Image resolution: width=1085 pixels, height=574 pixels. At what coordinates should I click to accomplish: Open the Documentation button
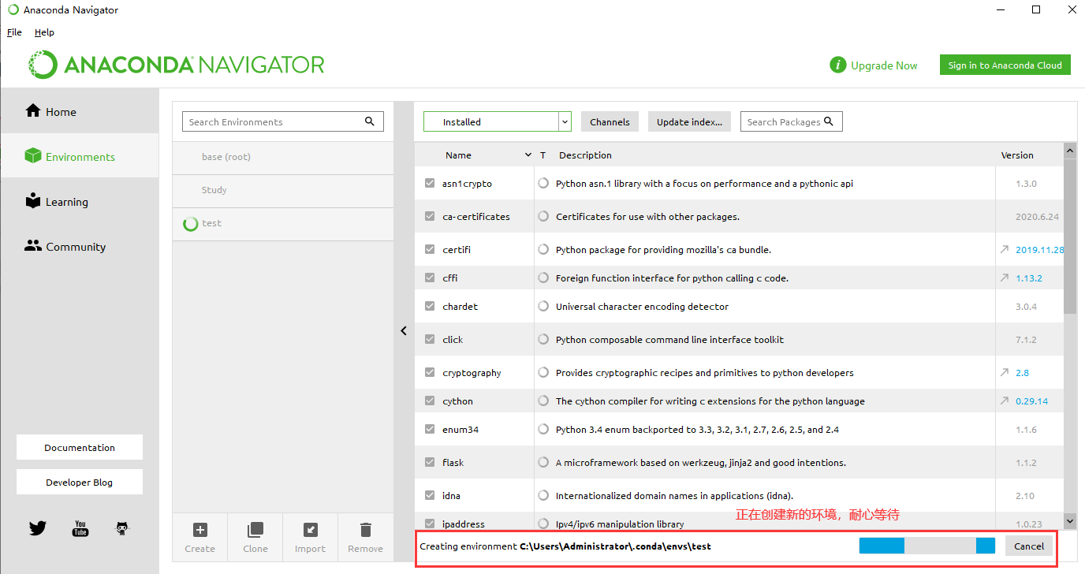(x=80, y=447)
